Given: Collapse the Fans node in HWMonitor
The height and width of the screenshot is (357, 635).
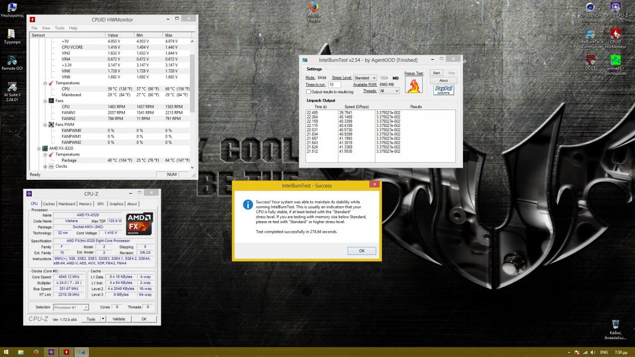Looking at the screenshot, I should click(x=46, y=100).
